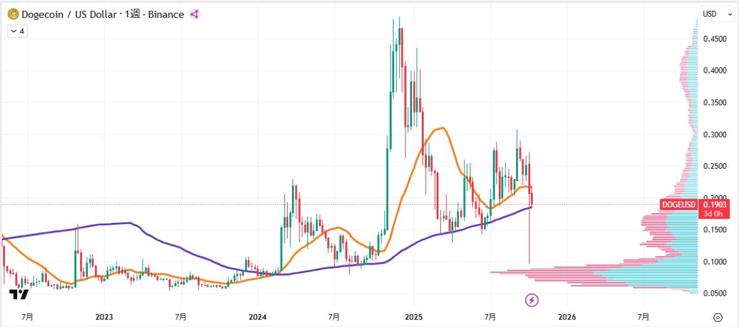Select the 2023 label on time axis
The width and height of the screenshot is (739, 327).
(104, 317)
